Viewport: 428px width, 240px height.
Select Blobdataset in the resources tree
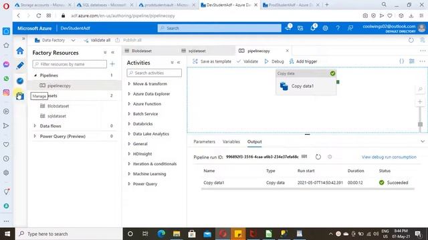pos(58,106)
